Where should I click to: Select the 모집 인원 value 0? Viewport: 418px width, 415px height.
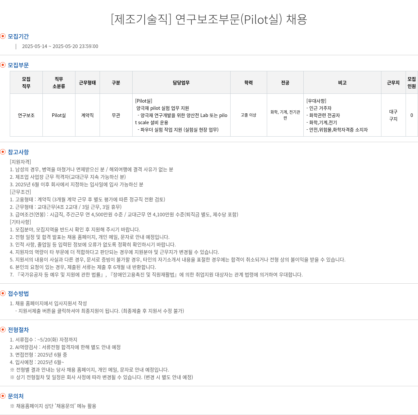[411, 115]
